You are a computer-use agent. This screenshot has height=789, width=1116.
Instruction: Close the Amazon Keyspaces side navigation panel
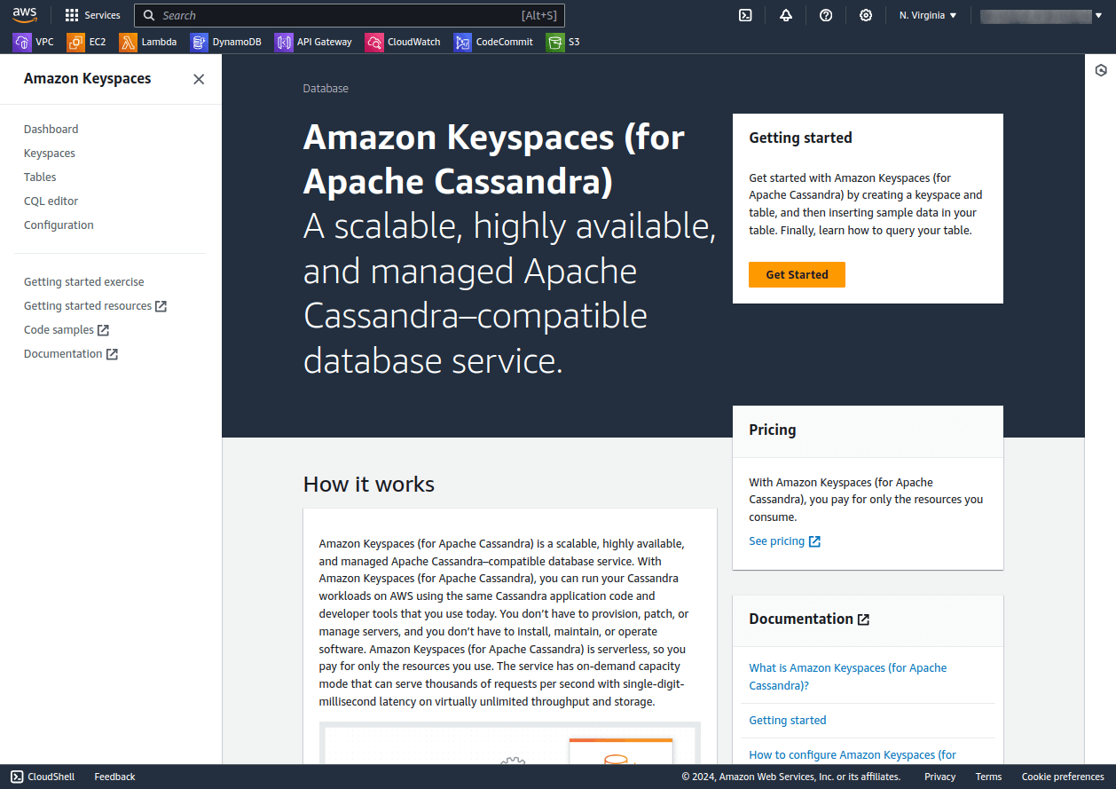click(x=199, y=79)
